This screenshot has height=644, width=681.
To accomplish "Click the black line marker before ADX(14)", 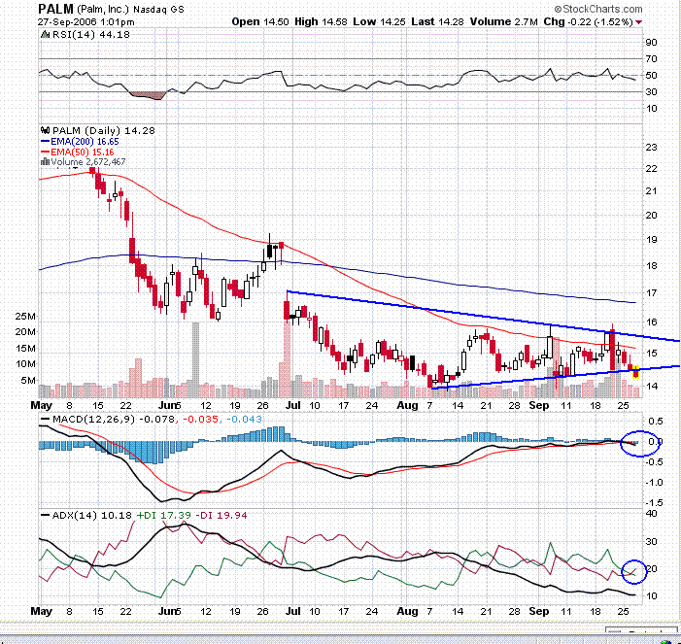I will click(45, 516).
